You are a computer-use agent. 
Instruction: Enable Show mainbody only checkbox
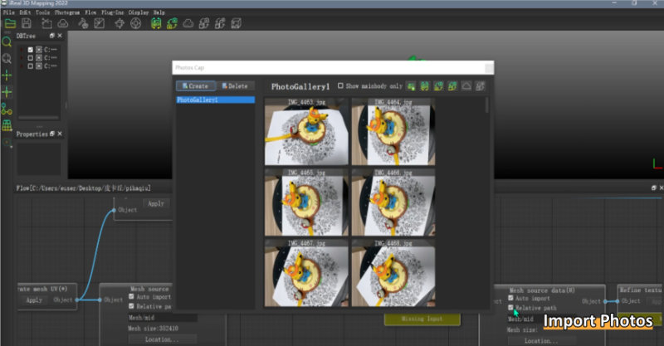point(340,86)
